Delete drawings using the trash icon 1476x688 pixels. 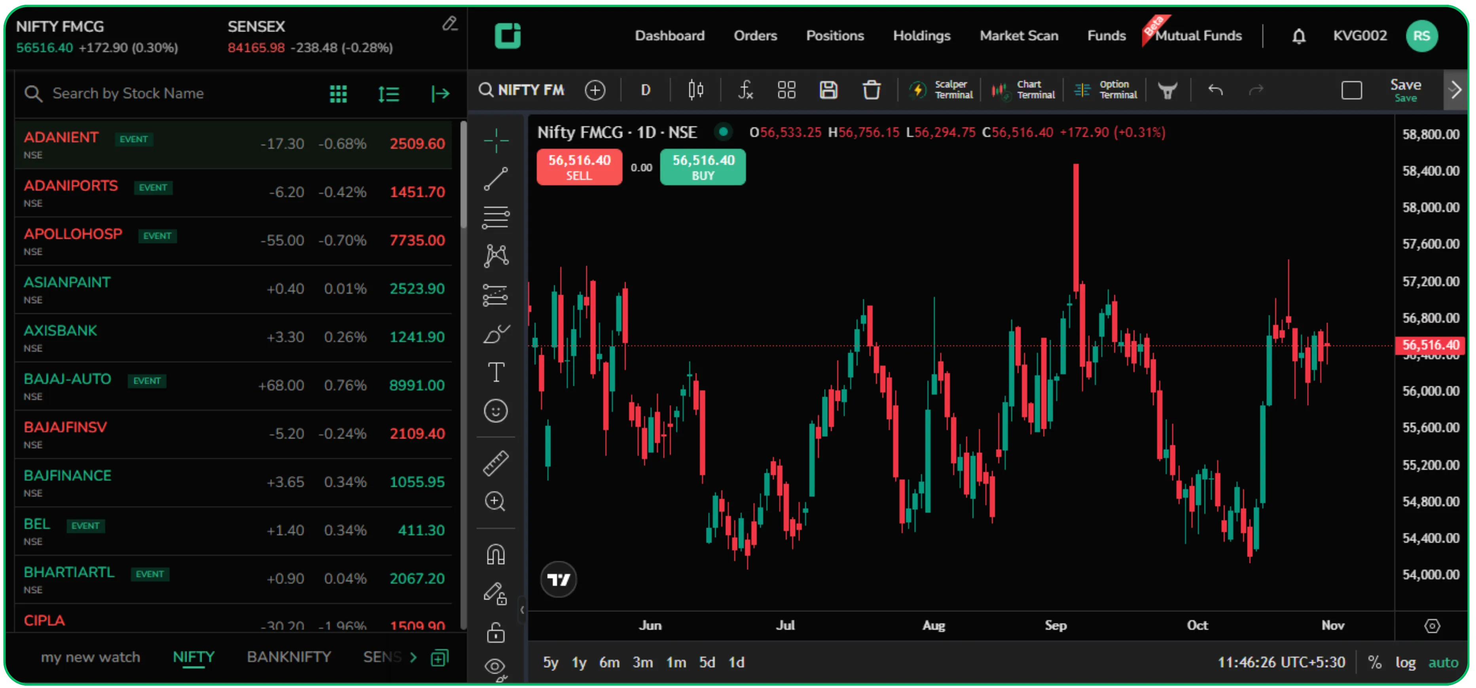(872, 90)
